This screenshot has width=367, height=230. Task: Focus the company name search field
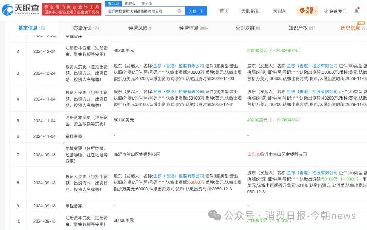[x=145, y=11]
